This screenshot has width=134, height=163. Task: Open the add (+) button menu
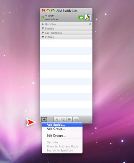44,119
